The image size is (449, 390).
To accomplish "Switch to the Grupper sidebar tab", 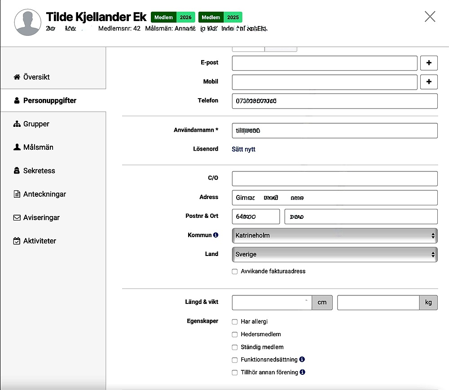I will [x=36, y=124].
